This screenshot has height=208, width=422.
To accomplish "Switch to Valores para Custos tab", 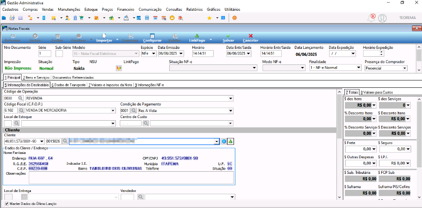I will pos(376,92).
